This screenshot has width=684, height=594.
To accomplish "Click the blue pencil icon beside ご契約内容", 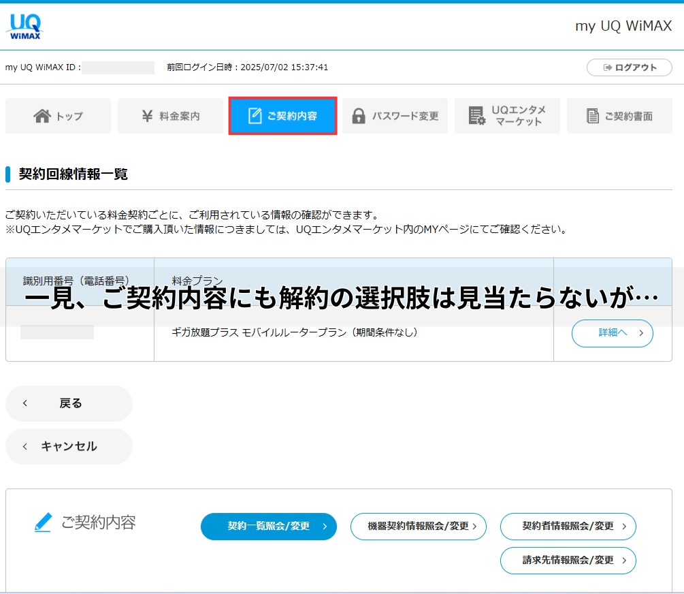I will tap(43, 522).
